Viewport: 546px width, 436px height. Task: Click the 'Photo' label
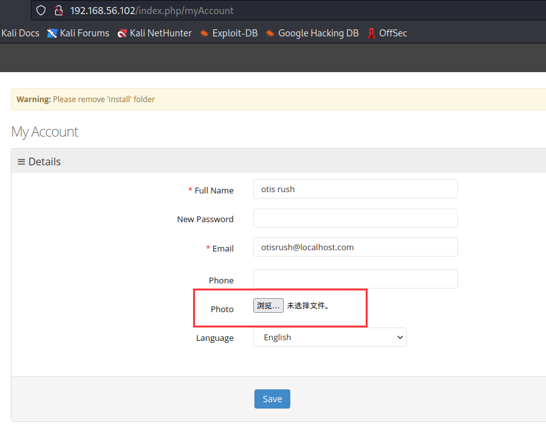click(x=222, y=309)
